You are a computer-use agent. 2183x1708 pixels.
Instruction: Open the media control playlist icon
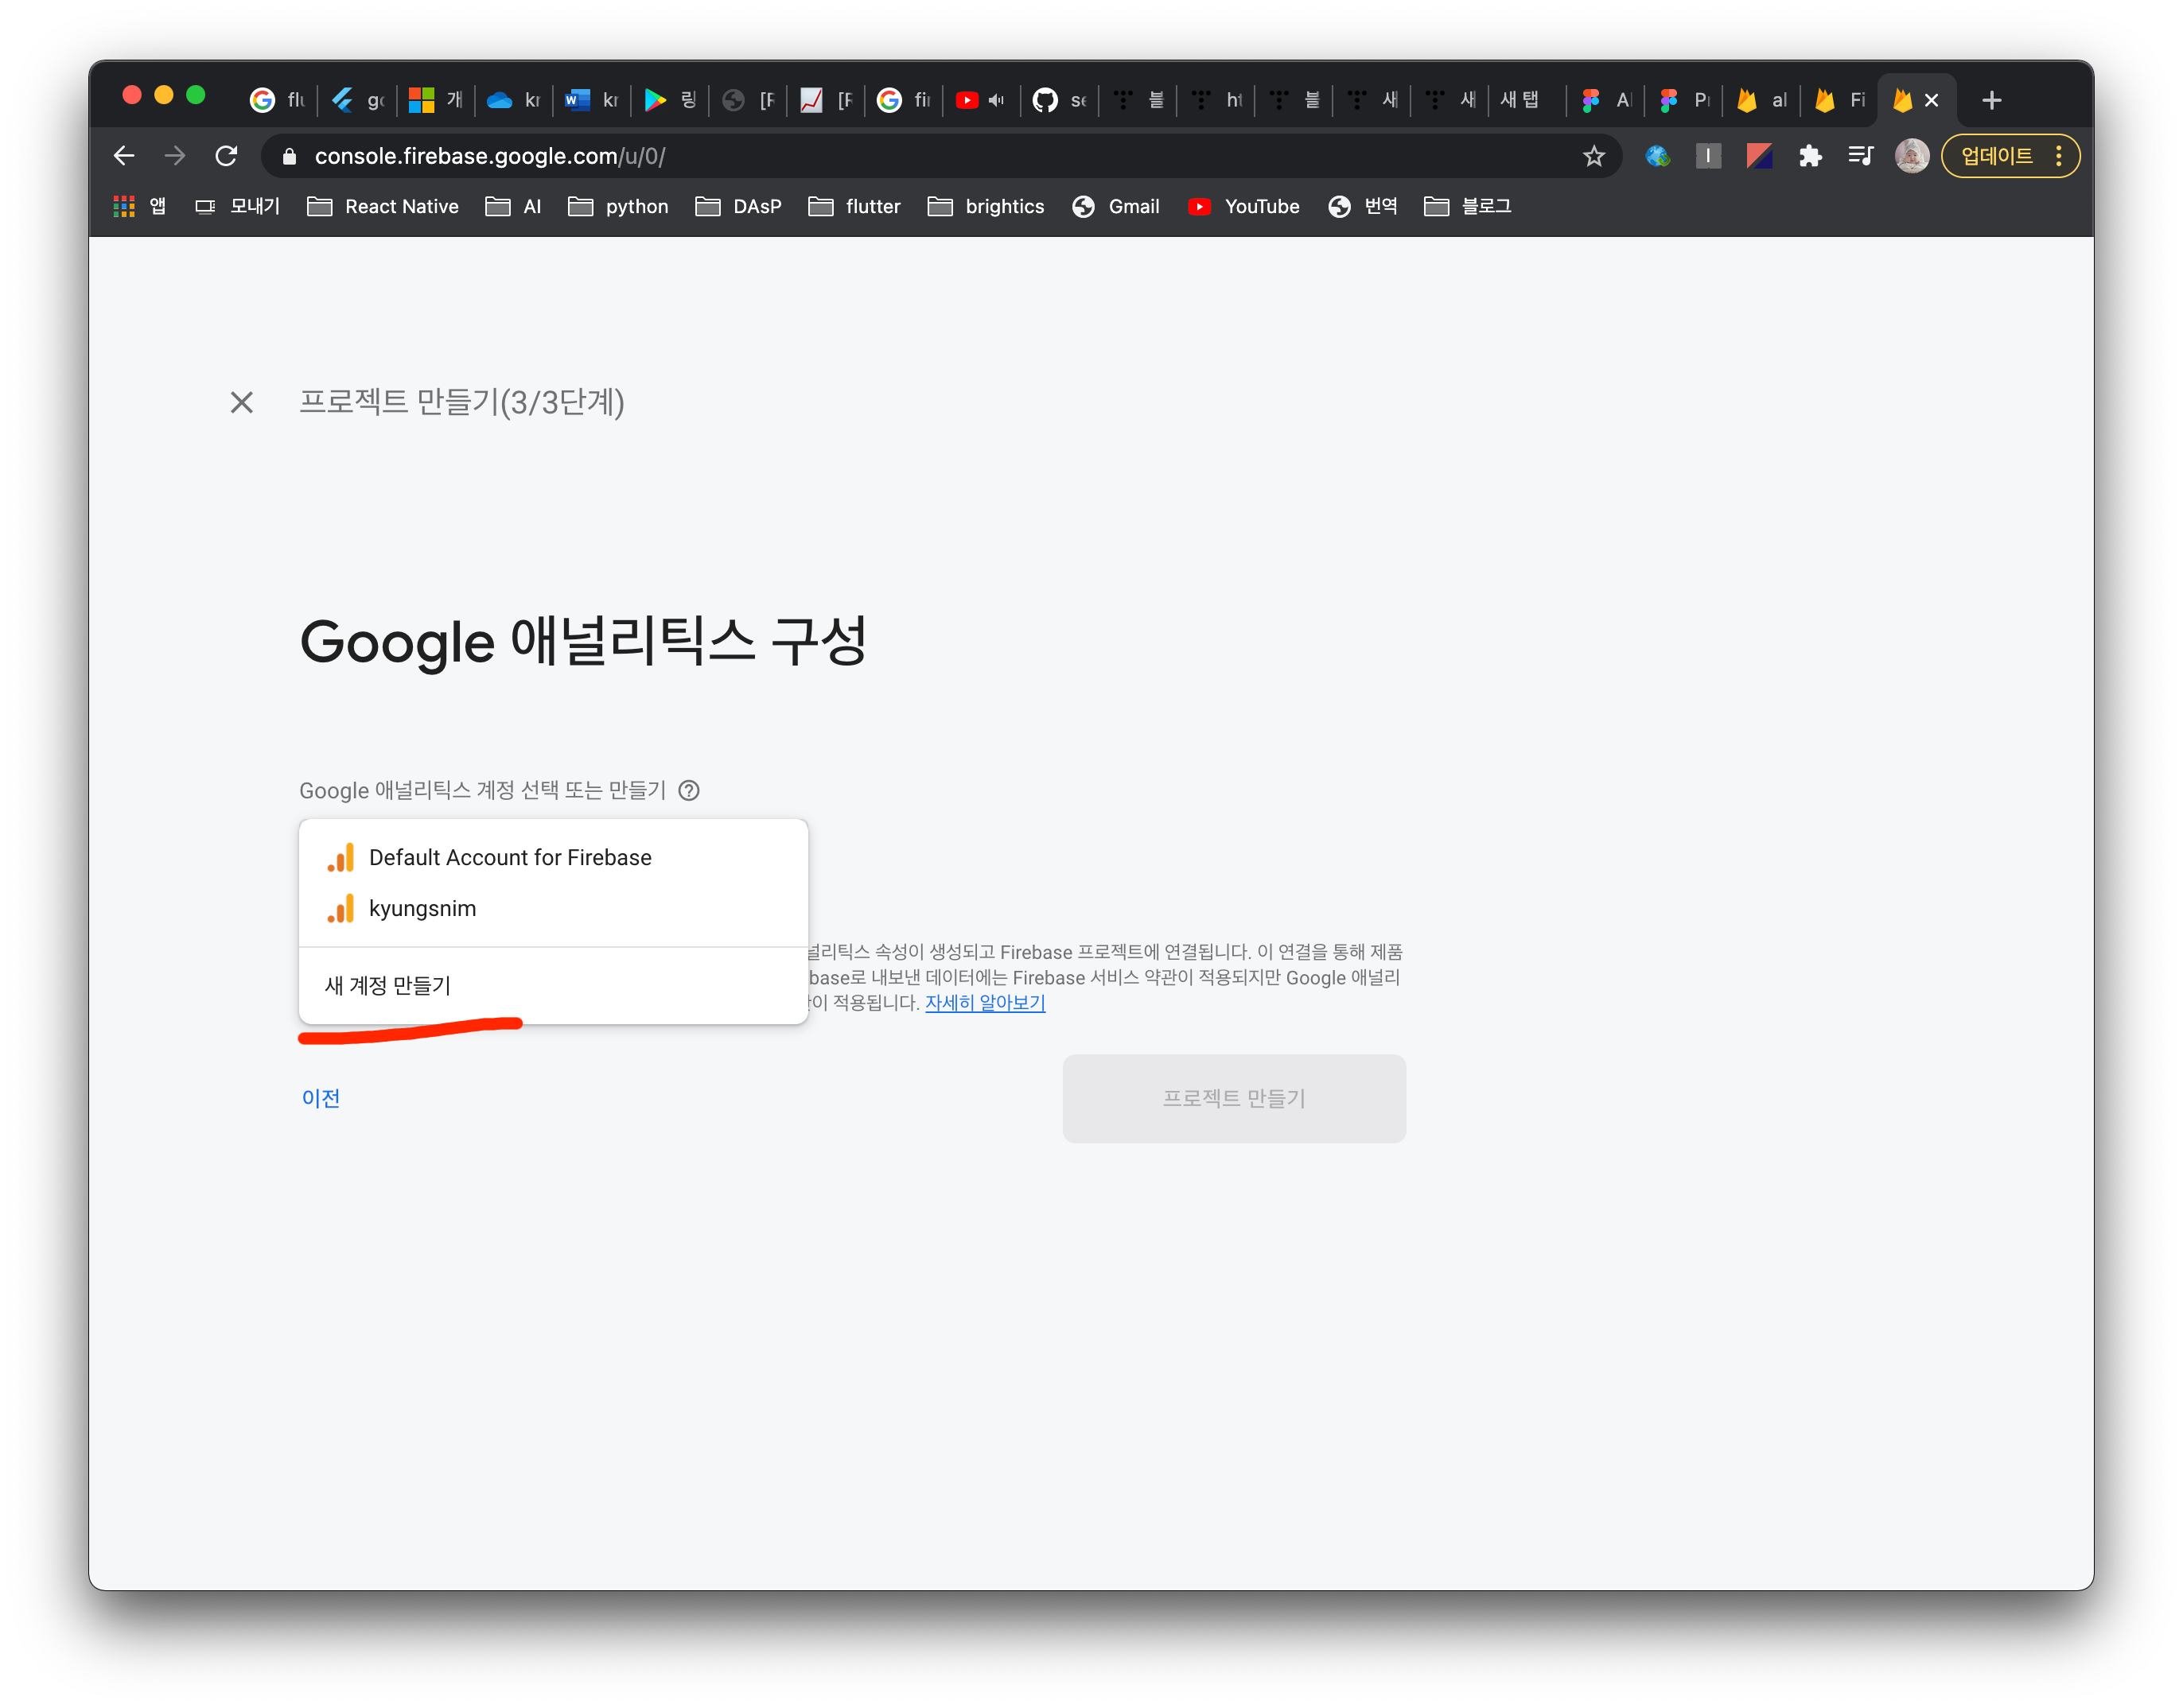pos(1860,156)
